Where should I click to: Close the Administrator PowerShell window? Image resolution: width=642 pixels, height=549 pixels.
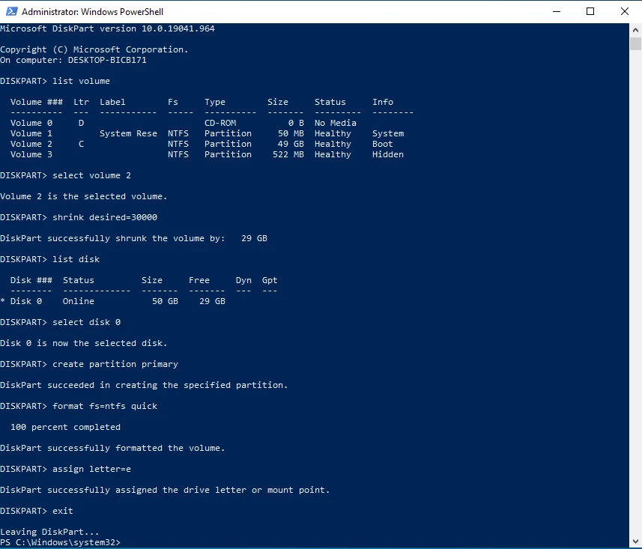click(624, 11)
